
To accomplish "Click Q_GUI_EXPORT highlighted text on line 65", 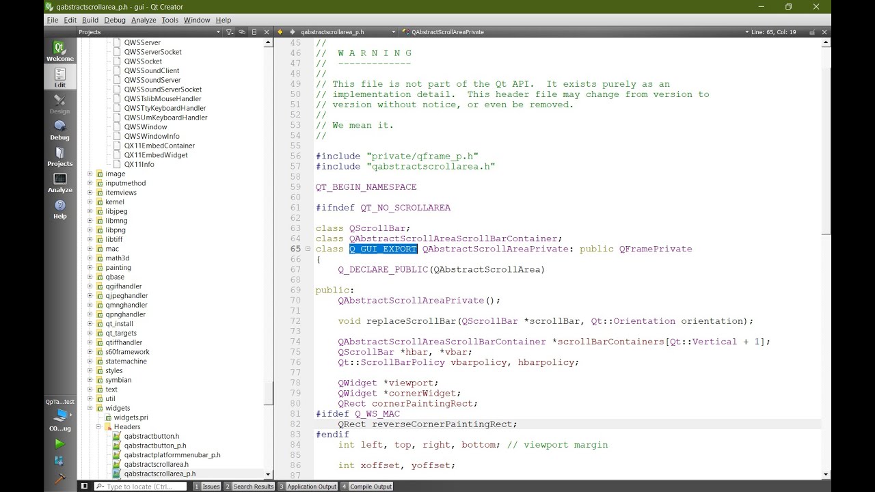I will click(383, 249).
